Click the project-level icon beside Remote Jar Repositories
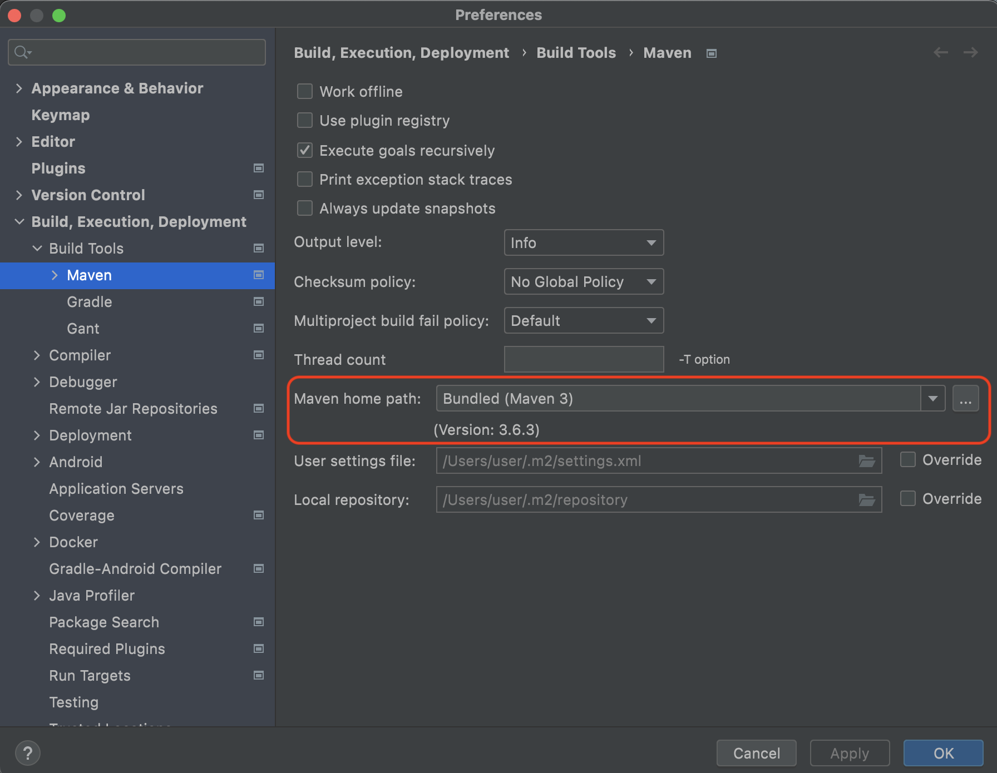This screenshot has width=997, height=773. tap(259, 408)
